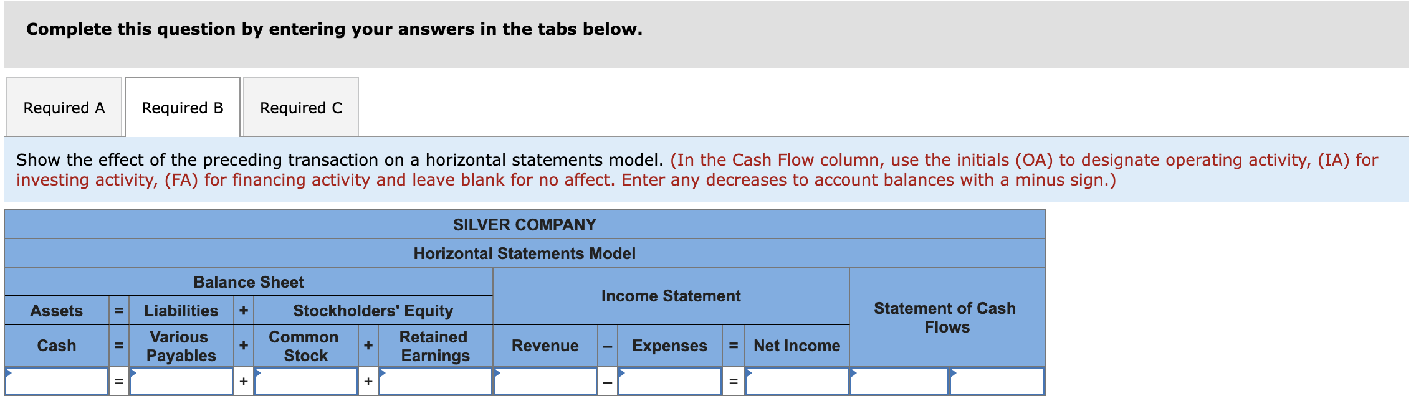1411x406 pixels.
Task: Open the dropdown marker on the Cash cell
Action: click(x=7, y=374)
